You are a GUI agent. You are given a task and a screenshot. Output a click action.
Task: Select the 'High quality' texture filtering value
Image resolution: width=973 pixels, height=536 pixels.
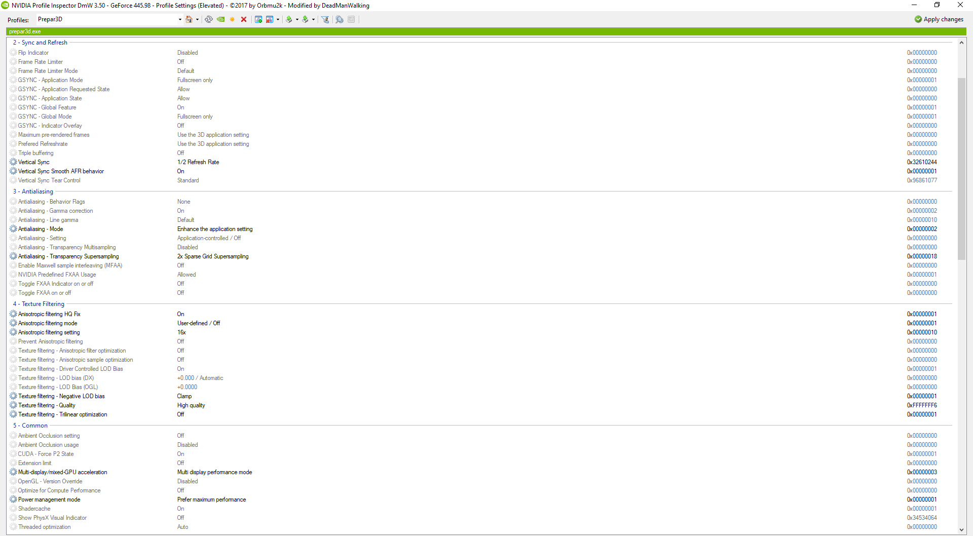[191, 405]
